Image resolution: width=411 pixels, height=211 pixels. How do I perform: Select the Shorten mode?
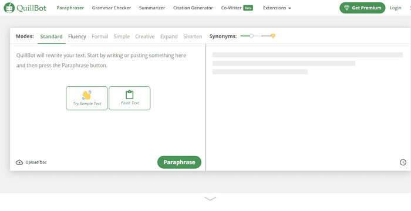[x=193, y=36]
